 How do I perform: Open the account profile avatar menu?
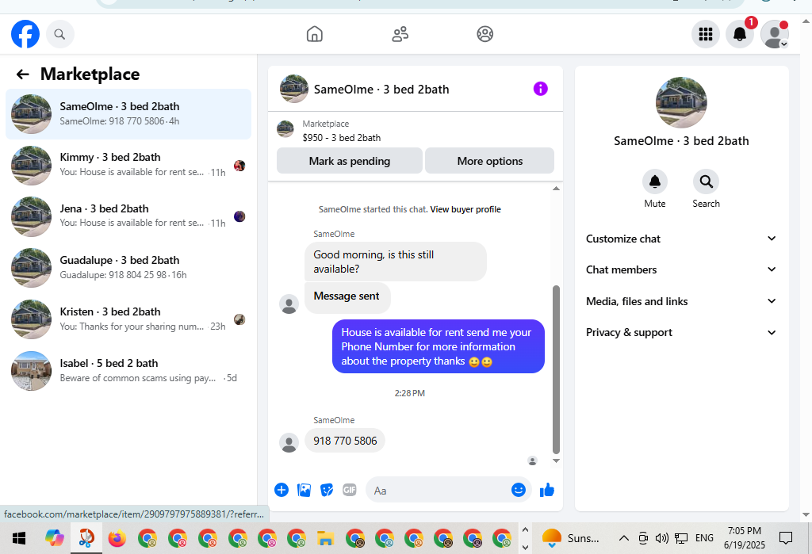774,34
